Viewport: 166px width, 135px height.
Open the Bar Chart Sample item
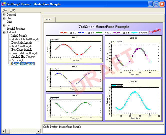[22, 50]
